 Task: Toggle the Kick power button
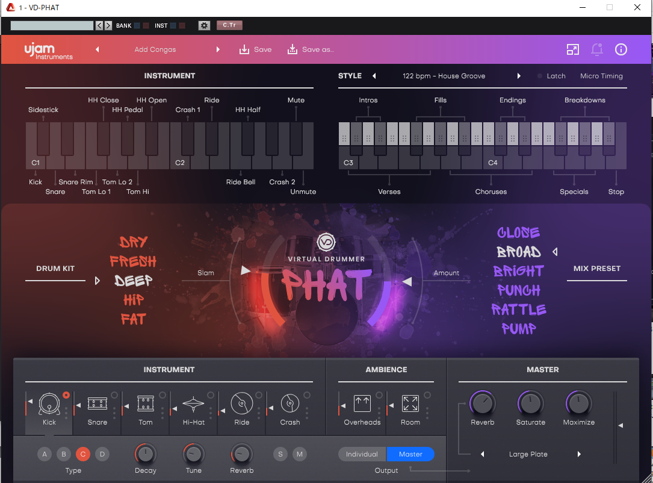(66, 395)
